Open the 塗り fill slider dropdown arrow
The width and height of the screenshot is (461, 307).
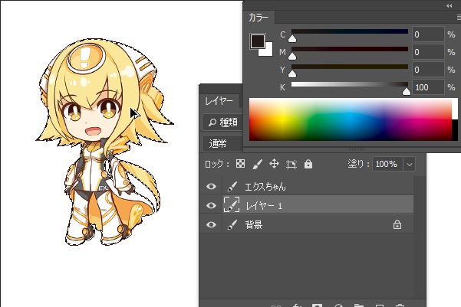coord(410,164)
